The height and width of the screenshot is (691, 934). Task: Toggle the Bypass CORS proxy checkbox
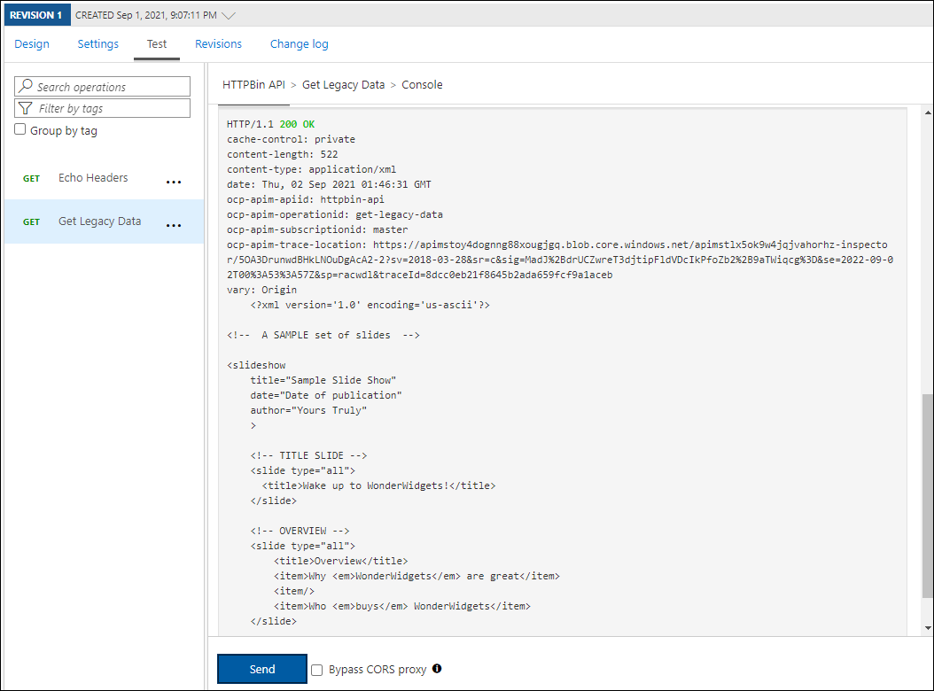317,670
